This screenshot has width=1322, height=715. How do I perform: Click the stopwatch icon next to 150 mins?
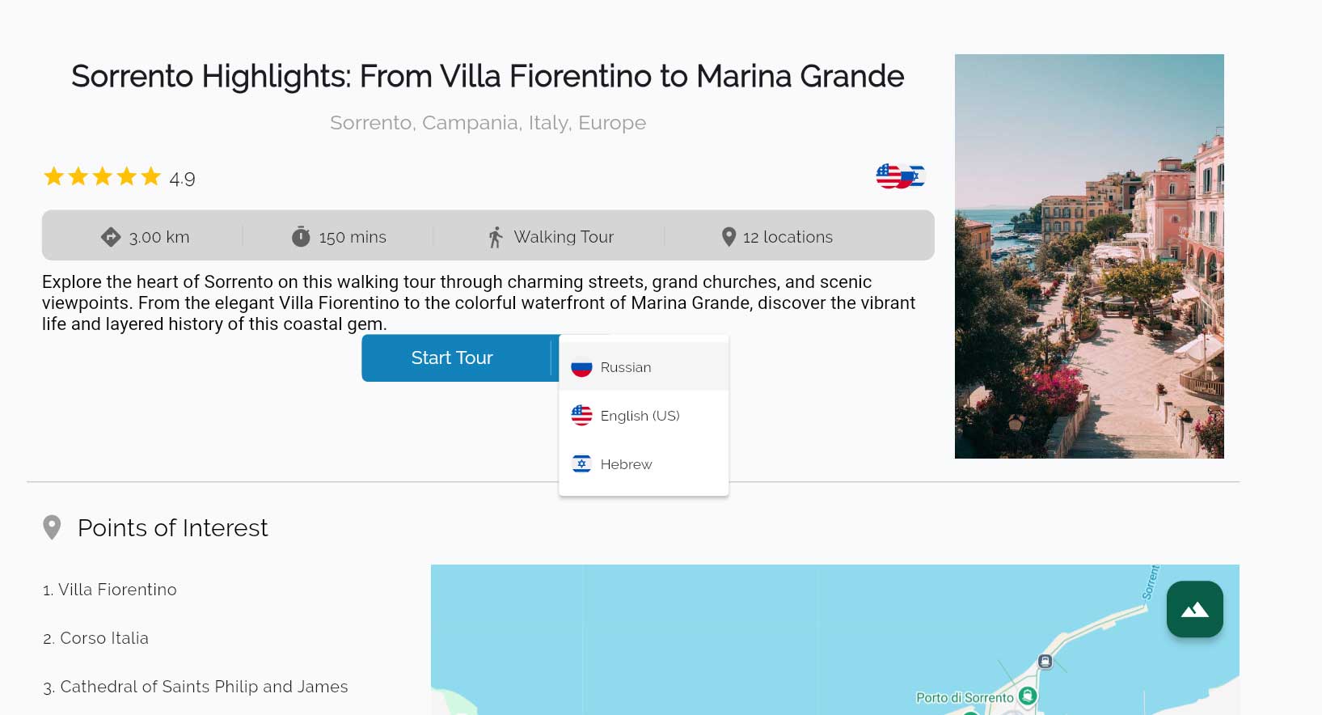301,236
